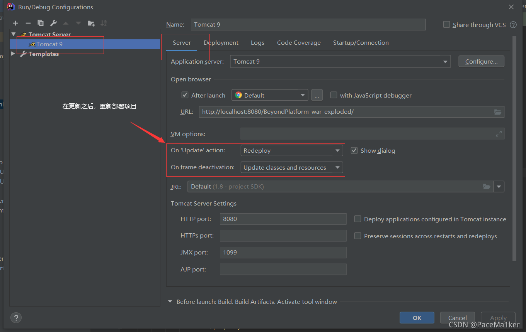Create new folder icon in toolbar

(91, 23)
